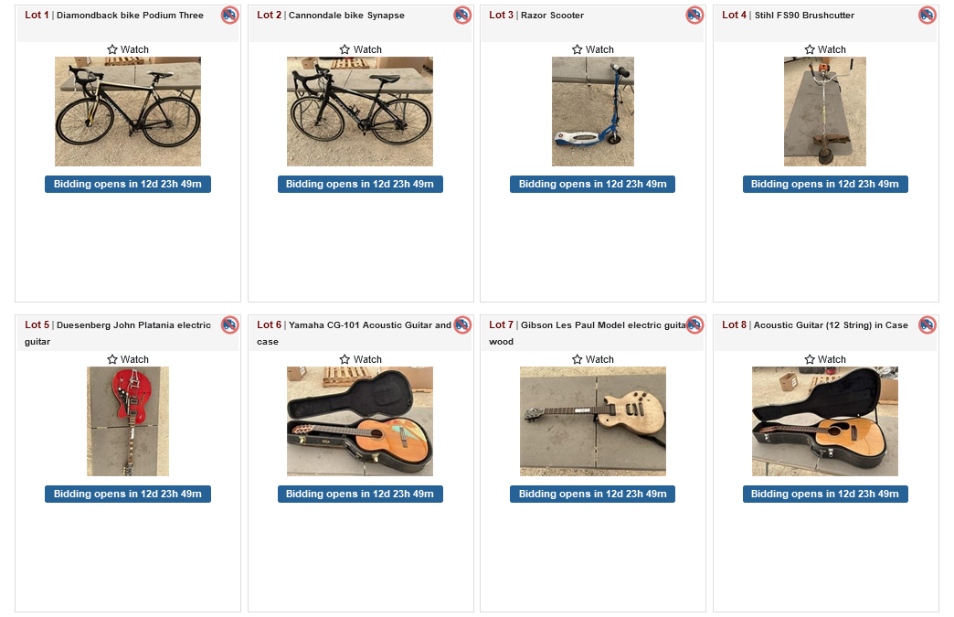Select the no-shipping icon on Lot 3 Razor Scooter

click(x=694, y=16)
